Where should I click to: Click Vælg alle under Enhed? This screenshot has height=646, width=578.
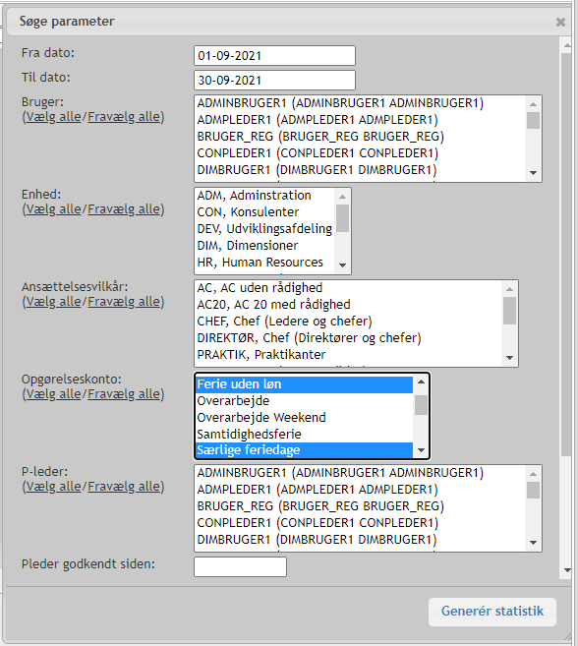coord(53,209)
